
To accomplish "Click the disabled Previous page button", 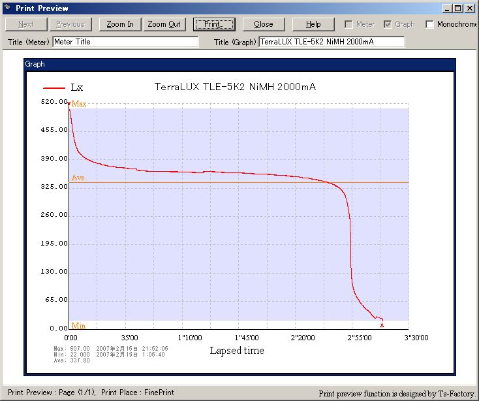I will 70,24.
